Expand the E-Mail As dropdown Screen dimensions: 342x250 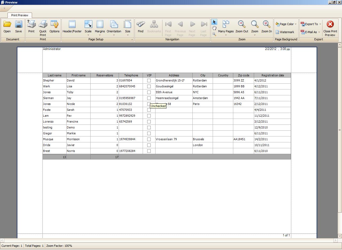click(x=319, y=32)
